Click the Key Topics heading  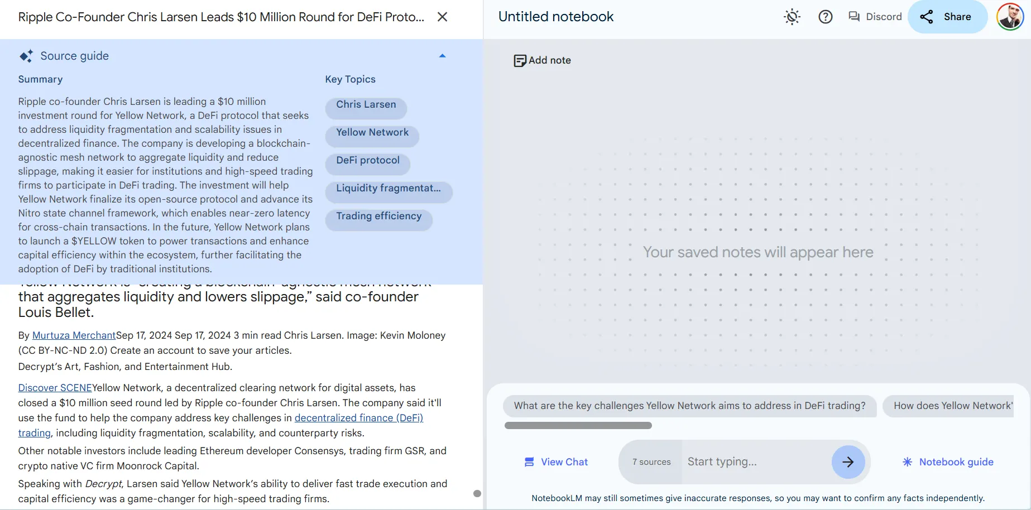pos(350,79)
